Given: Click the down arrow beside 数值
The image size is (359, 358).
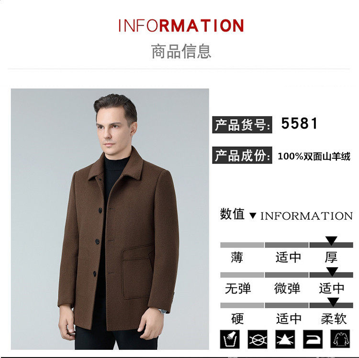Looking at the screenshot, I should pos(253,216).
